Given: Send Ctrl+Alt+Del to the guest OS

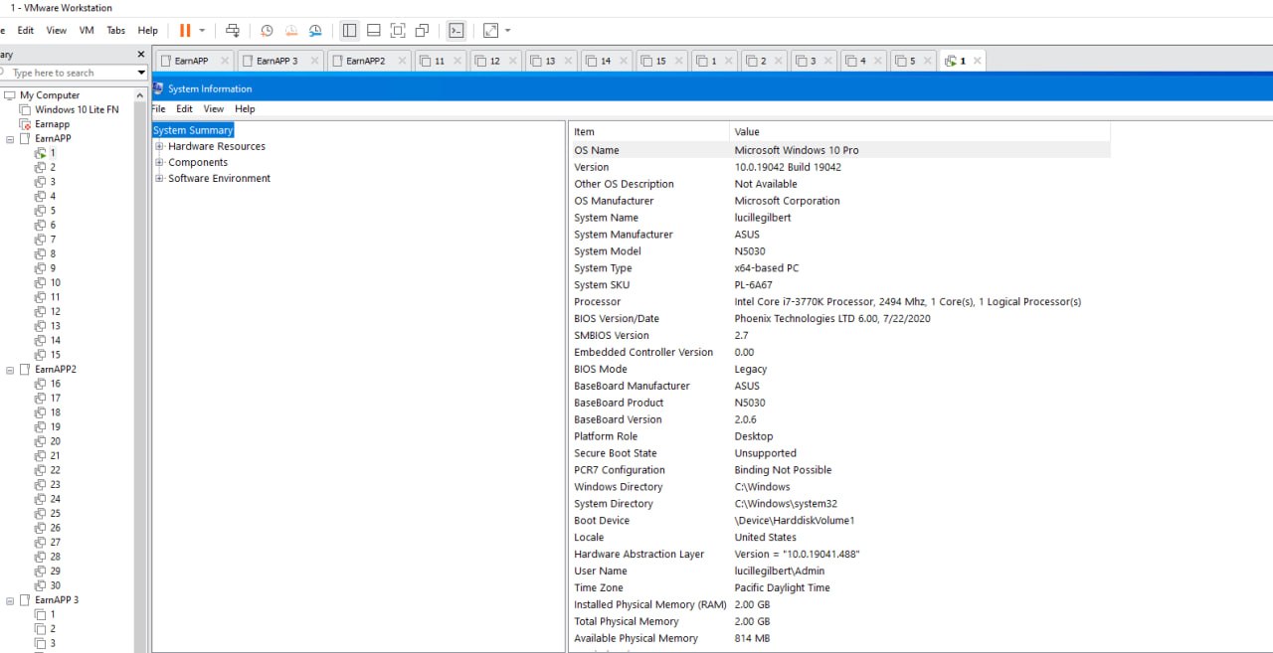Looking at the screenshot, I should [x=233, y=30].
